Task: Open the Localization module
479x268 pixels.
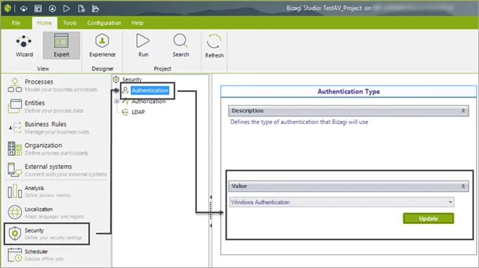Action: pyautogui.click(x=46, y=212)
